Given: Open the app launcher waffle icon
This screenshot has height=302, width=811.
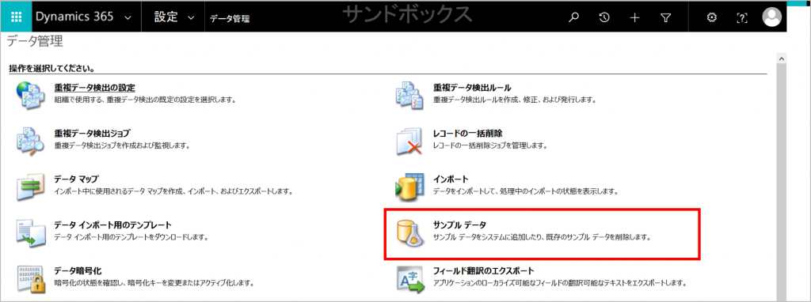Looking at the screenshot, I should [x=16, y=17].
